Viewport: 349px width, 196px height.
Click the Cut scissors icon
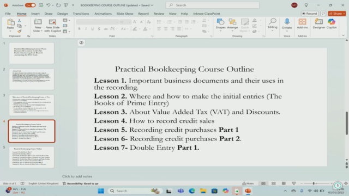20,21
